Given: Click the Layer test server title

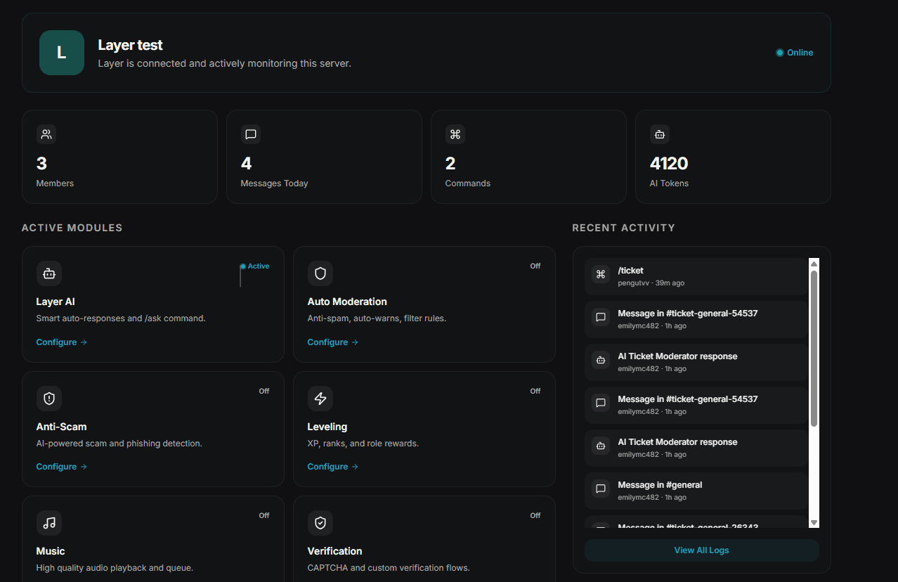Looking at the screenshot, I should point(130,45).
